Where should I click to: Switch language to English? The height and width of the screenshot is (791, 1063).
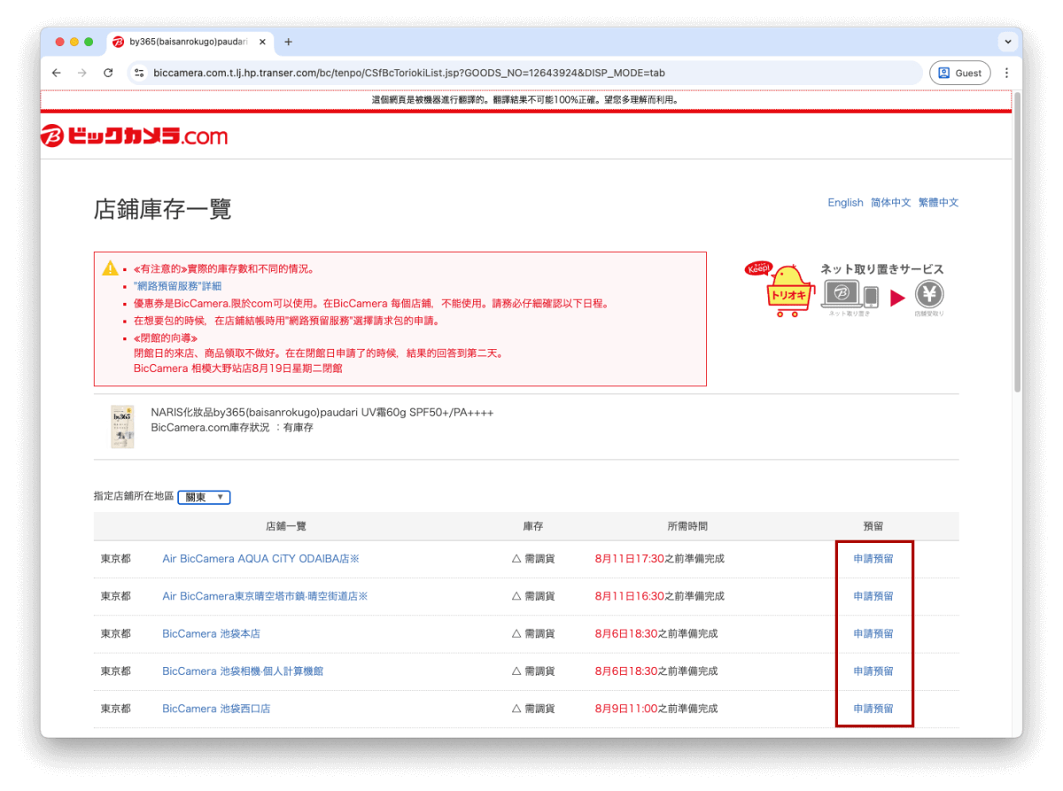pyautogui.click(x=845, y=203)
